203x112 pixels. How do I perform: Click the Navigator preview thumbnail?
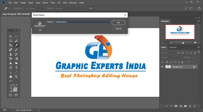pos(180,32)
